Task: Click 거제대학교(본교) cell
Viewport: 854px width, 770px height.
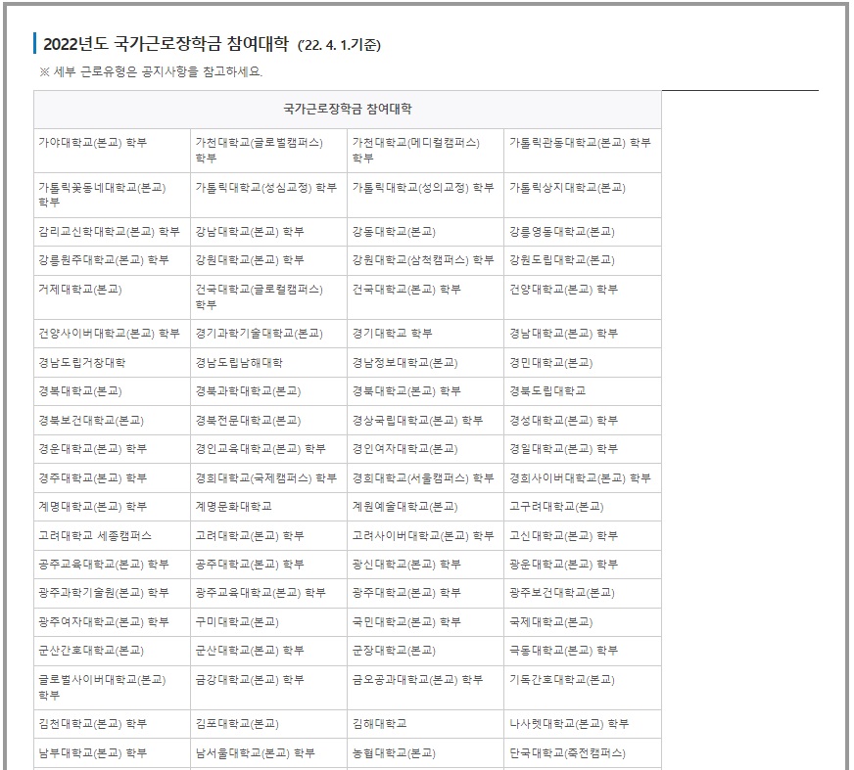Action: pyautogui.click(x=113, y=297)
